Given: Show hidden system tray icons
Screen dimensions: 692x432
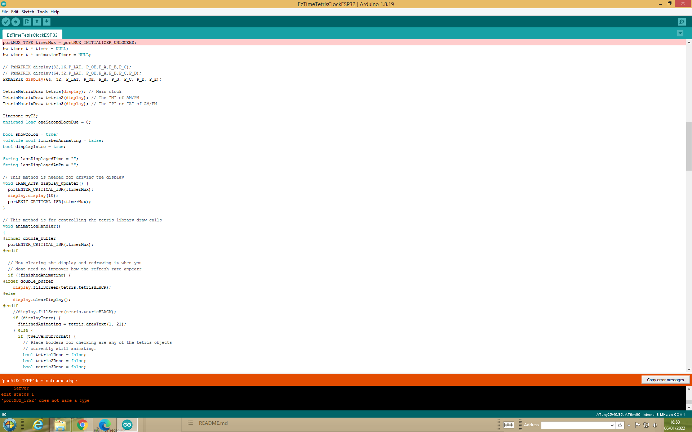Looking at the screenshot, I should 629,425.
